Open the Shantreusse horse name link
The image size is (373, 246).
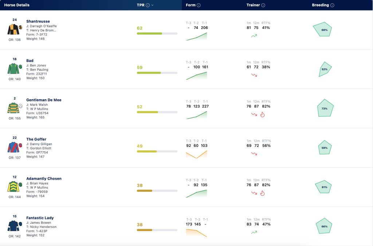(x=38, y=22)
